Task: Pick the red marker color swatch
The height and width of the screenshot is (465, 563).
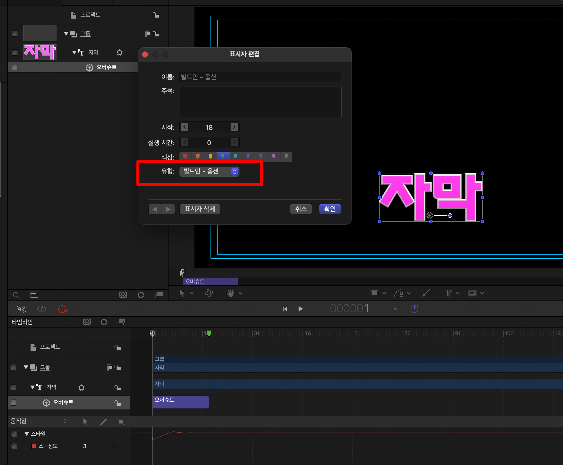Action: (x=185, y=157)
